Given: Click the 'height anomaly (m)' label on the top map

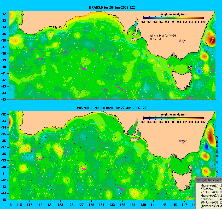Looking at the screenshot, I should [x=173, y=14].
